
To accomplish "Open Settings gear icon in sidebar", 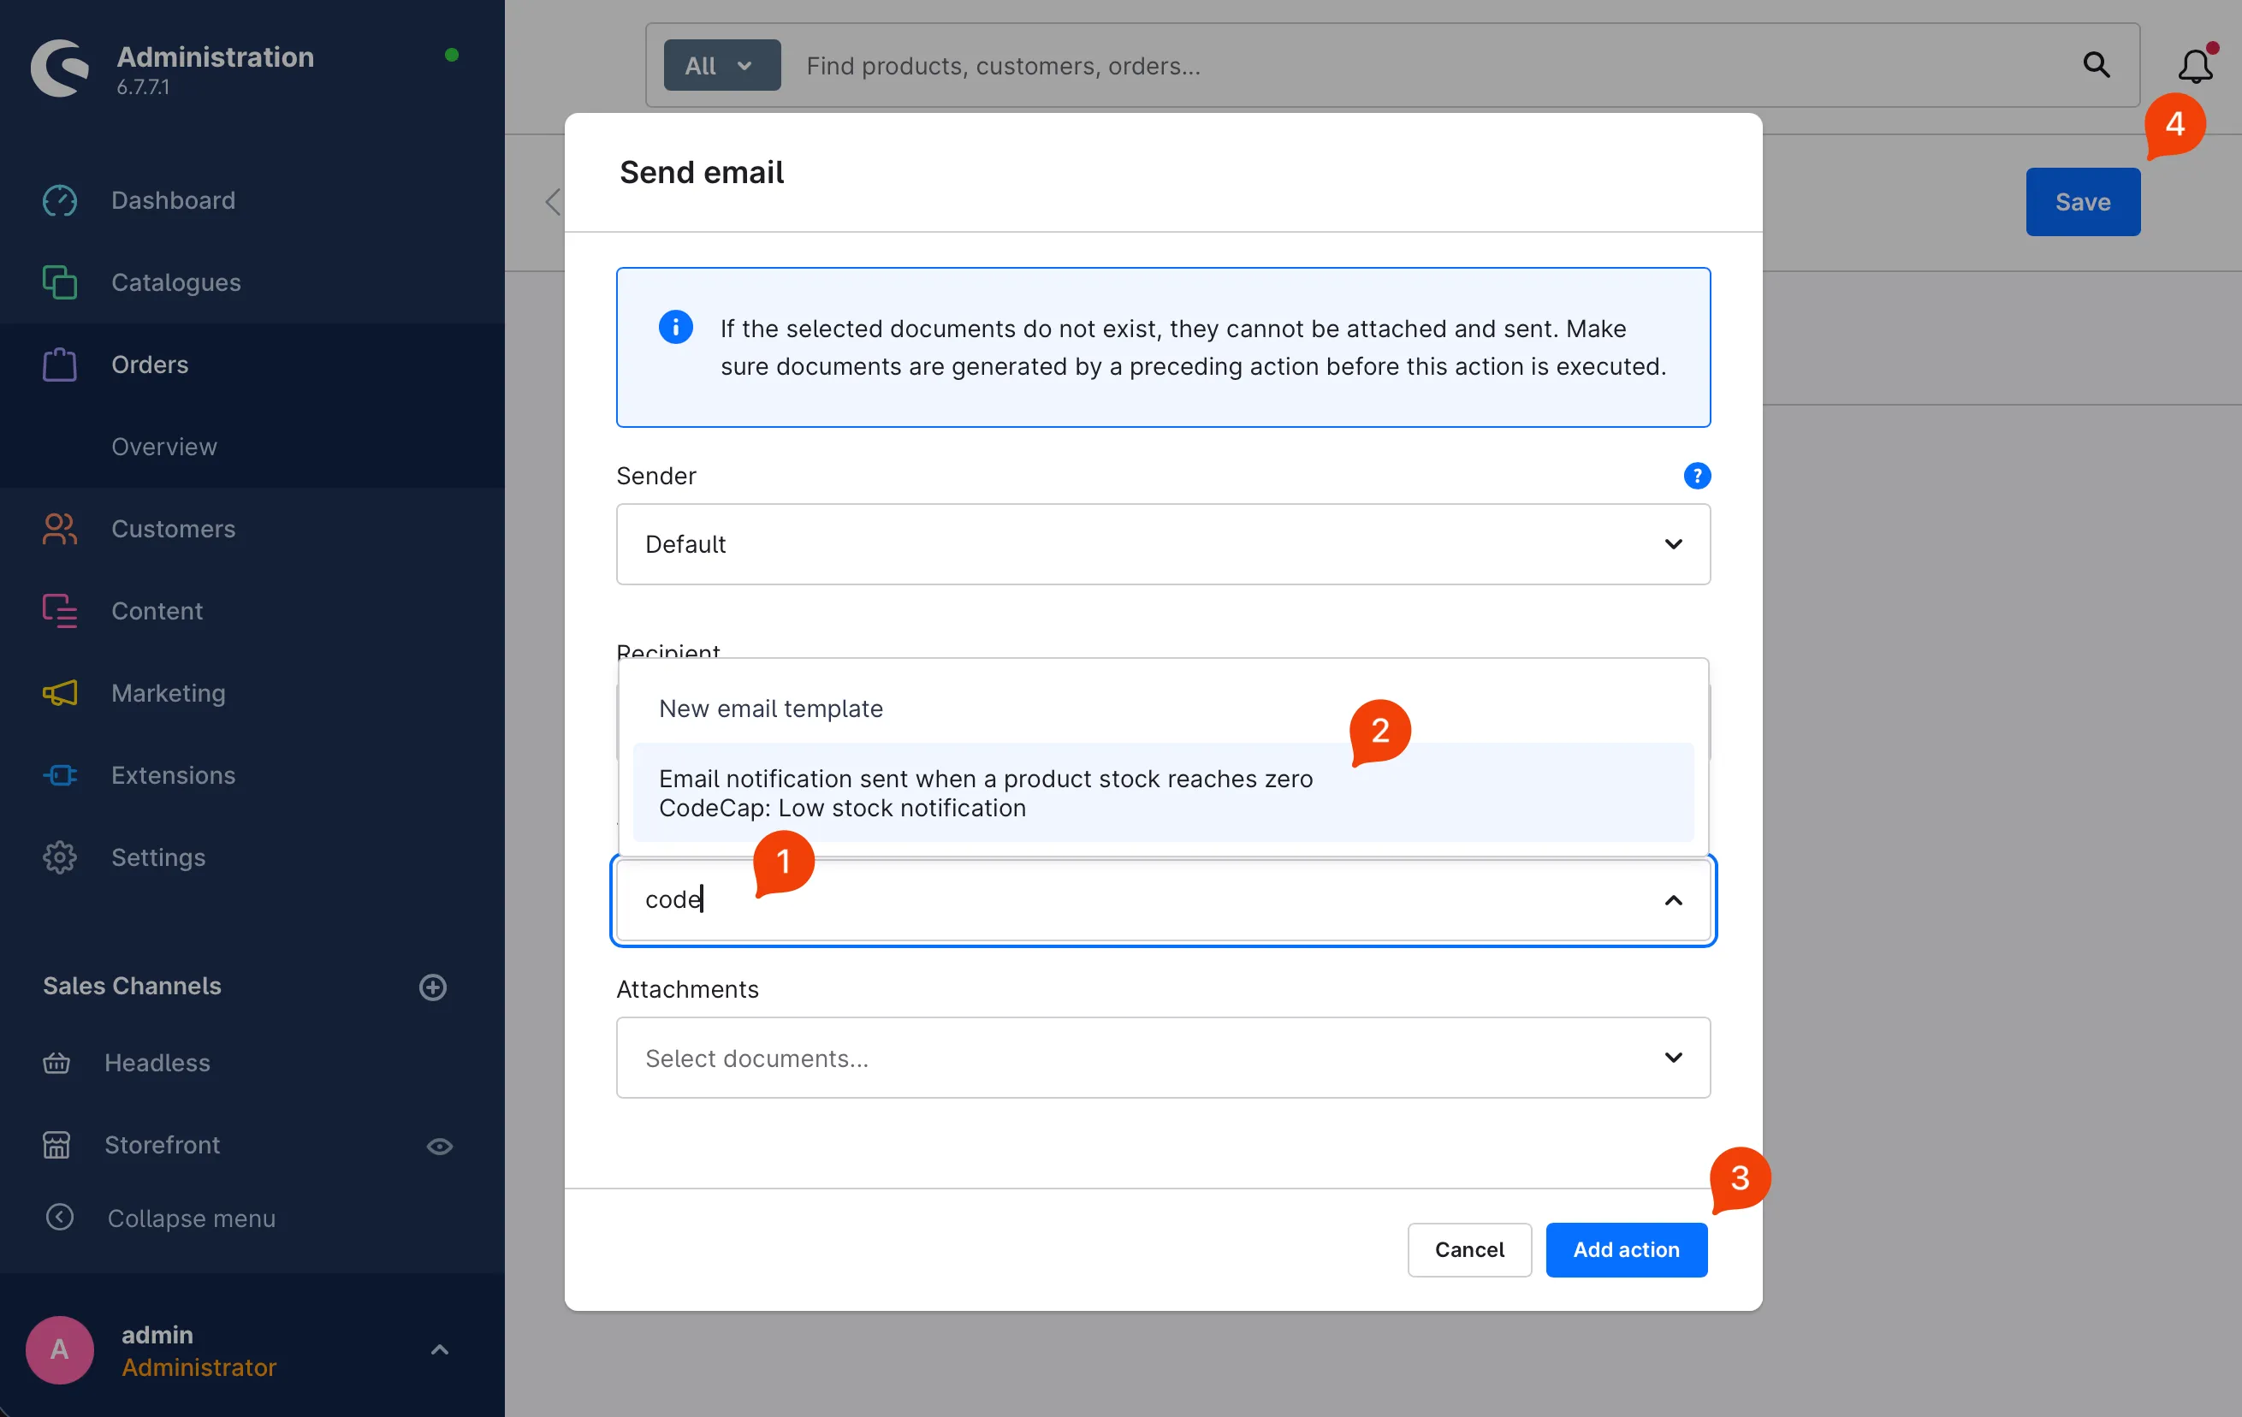I will (x=60, y=857).
